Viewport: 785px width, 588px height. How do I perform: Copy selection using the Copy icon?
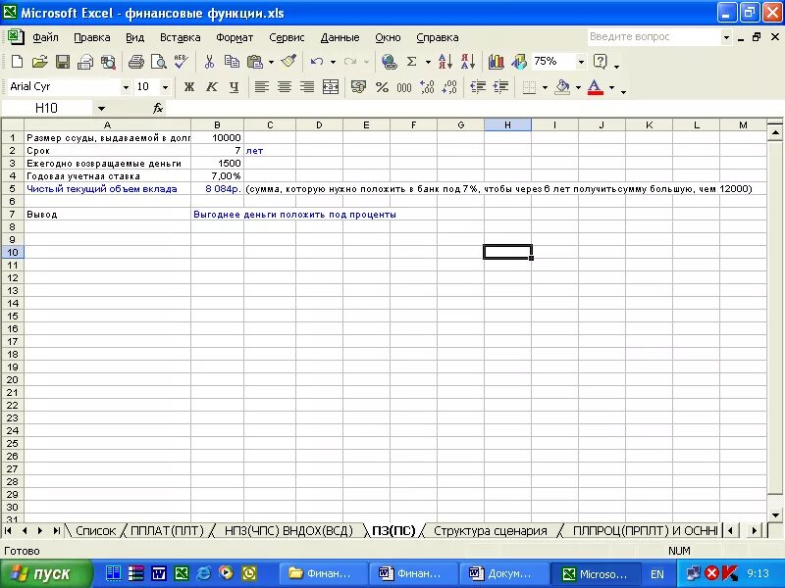pyautogui.click(x=232, y=62)
